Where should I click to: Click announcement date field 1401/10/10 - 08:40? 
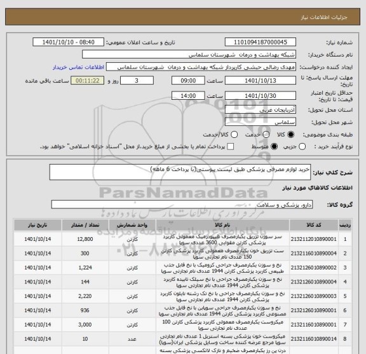pos(68,43)
